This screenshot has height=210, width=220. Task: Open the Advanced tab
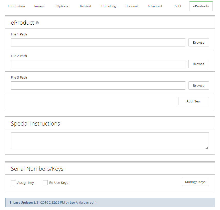(155, 6)
